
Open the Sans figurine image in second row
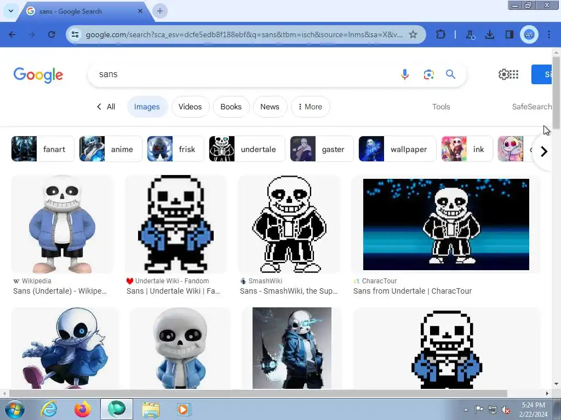pyautogui.click(x=180, y=348)
